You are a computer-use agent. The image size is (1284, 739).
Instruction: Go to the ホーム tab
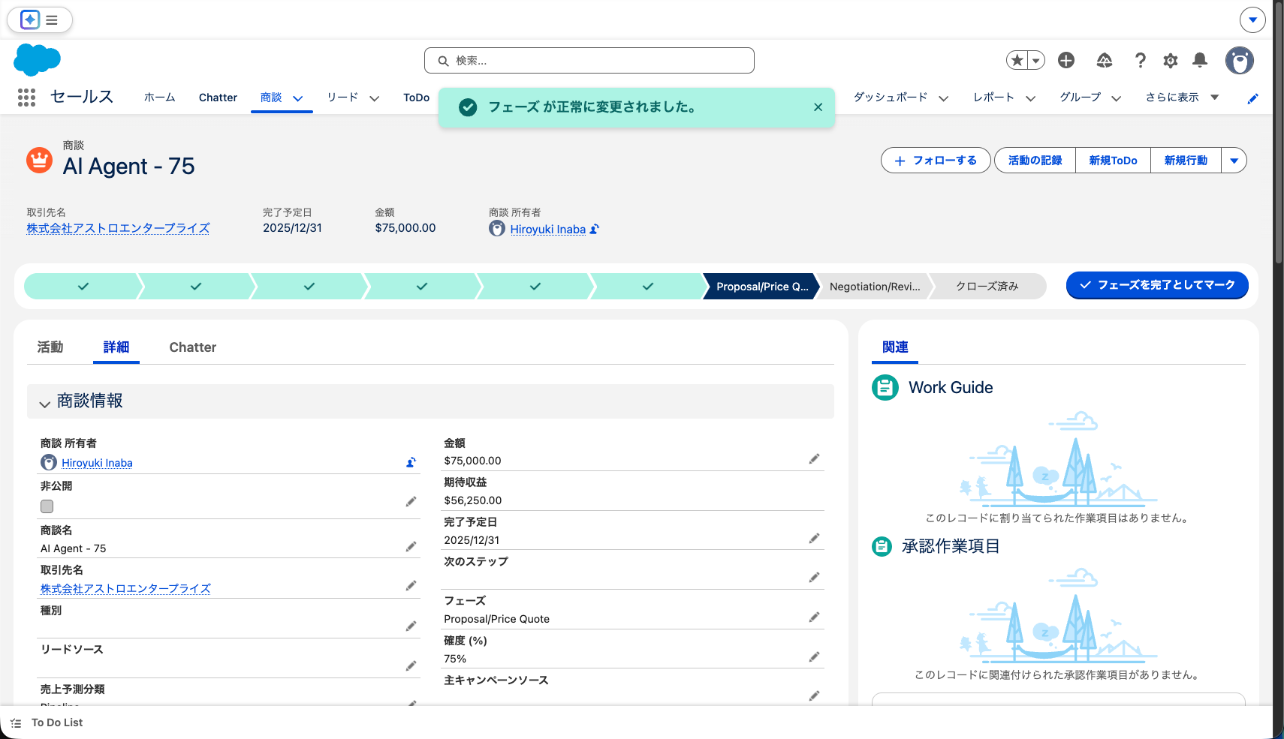tap(160, 98)
